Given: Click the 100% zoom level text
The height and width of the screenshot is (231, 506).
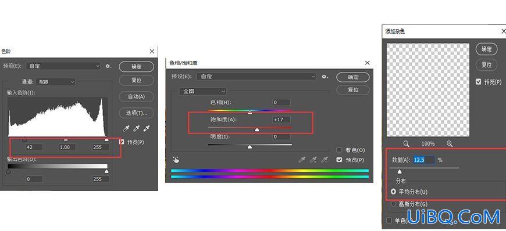Looking at the screenshot, I should (428, 144).
